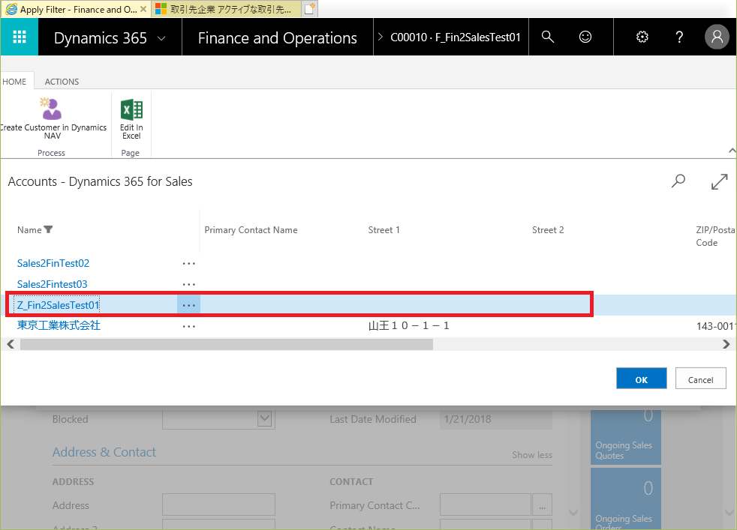
Task: Open the Ongoing Sales Quotes tile
Action: click(x=626, y=436)
